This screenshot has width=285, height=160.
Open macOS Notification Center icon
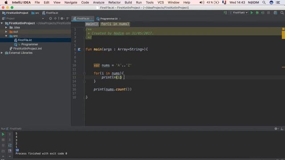click(x=278, y=2)
